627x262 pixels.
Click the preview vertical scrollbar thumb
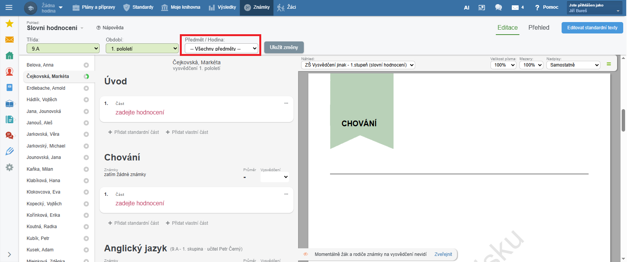(x=623, y=120)
